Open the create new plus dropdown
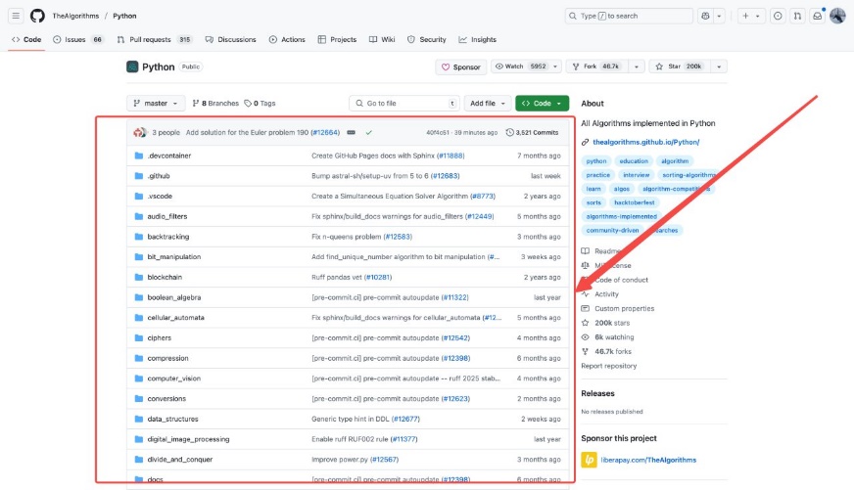Image resolution: width=854 pixels, height=490 pixels. 751,16
